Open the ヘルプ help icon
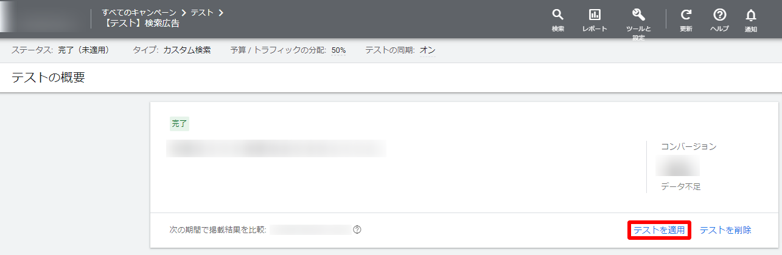This screenshot has height=255, width=782. click(719, 15)
